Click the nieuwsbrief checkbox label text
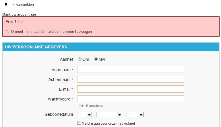Image resolution: width=221 pixels, height=127 pixels. click(108, 123)
